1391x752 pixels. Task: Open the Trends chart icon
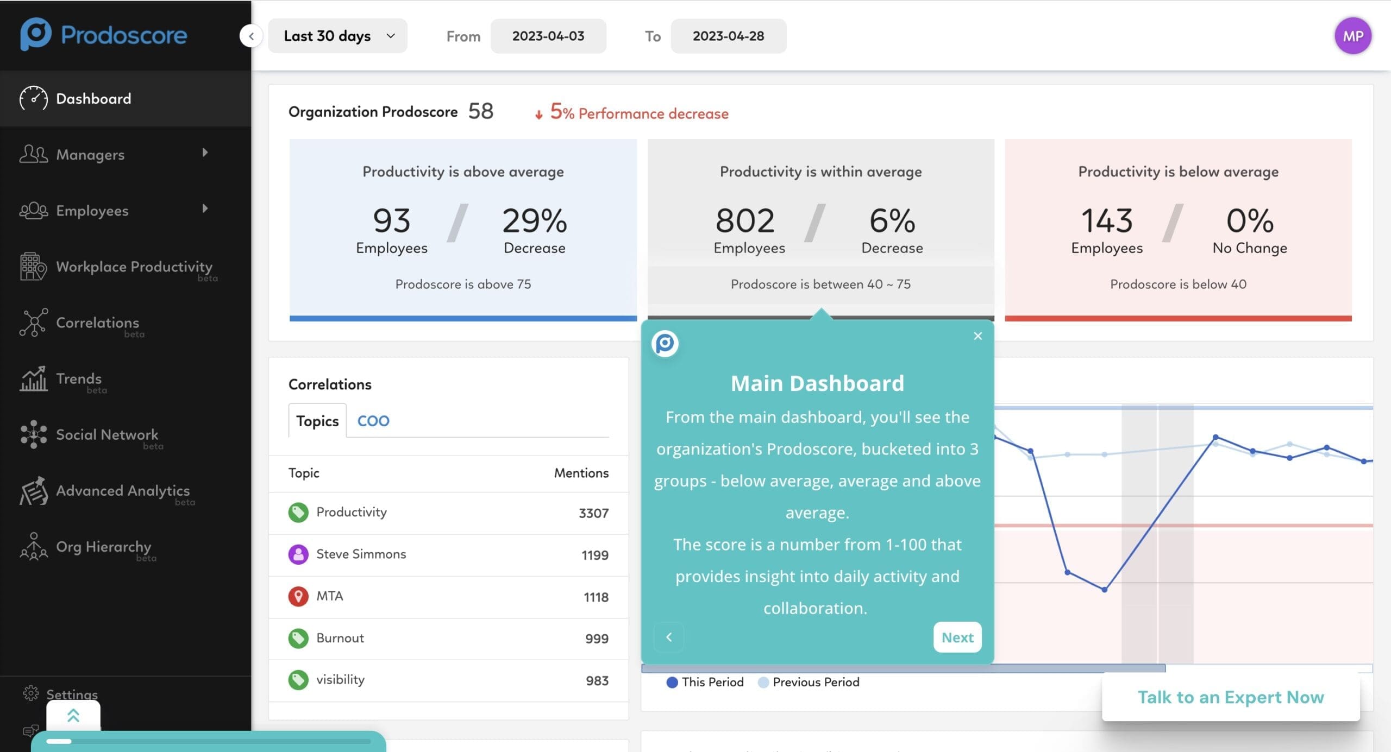click(x=33, y=378)
